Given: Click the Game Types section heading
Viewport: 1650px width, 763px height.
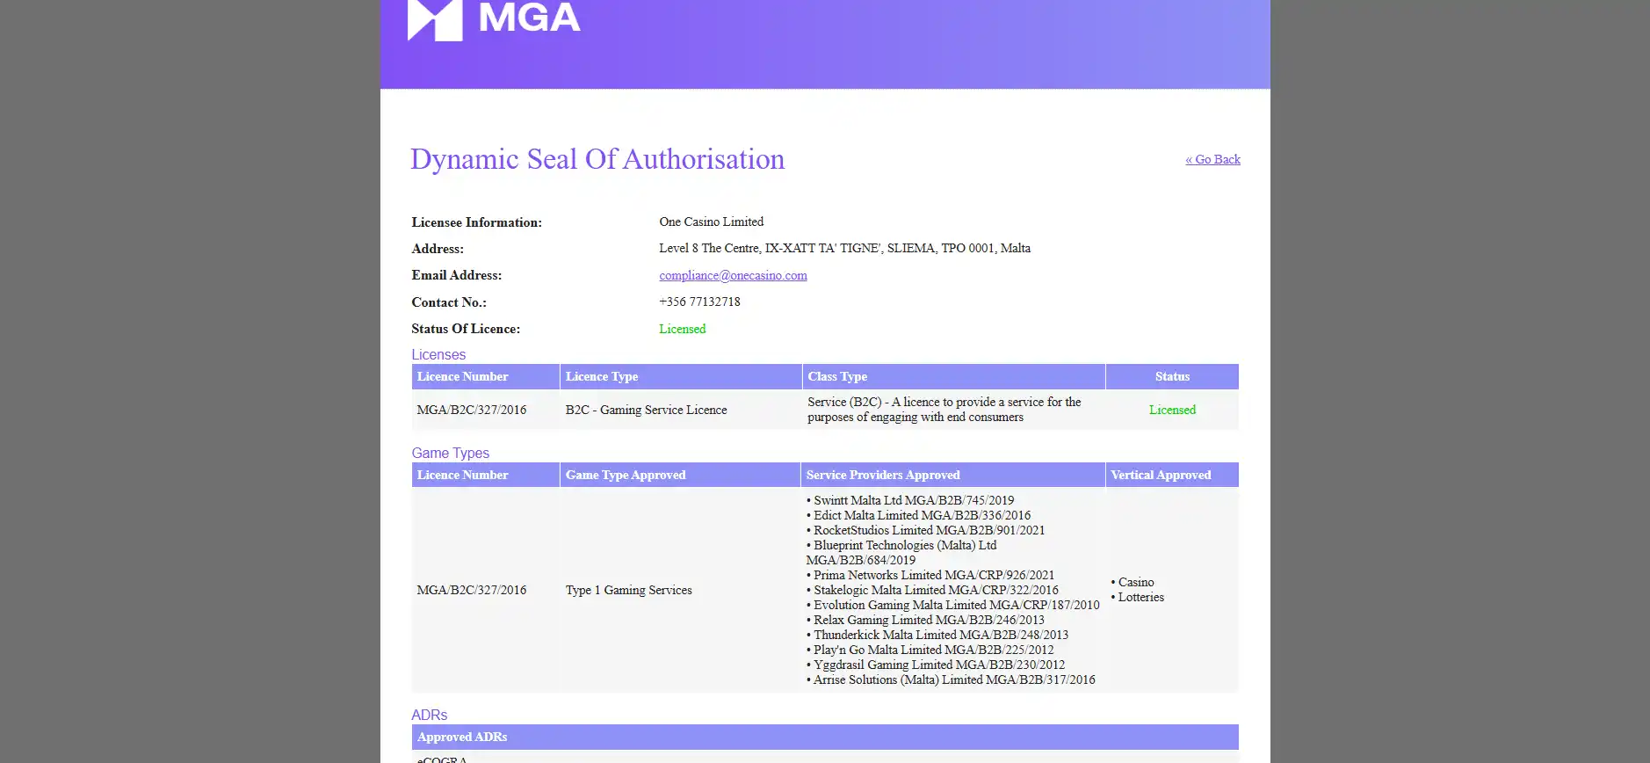Looking at the screenshot, I should tap(451, 453).
